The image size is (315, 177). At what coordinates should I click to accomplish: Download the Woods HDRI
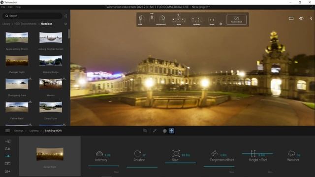tap(64, 79)
